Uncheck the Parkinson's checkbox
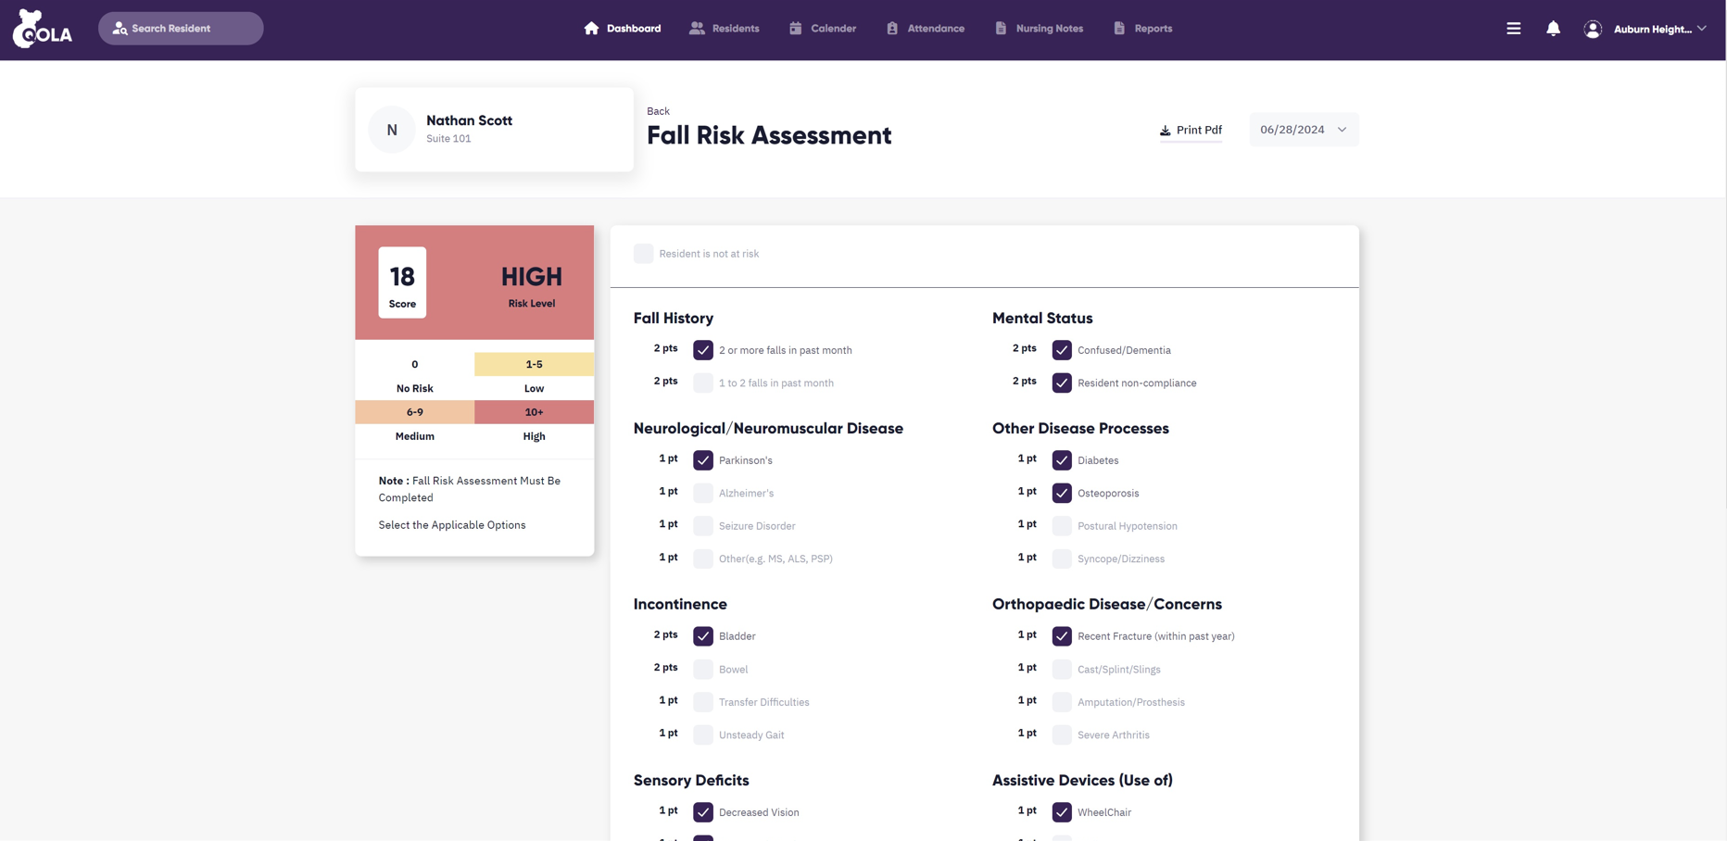The image size is (1727, 841). click(x=703, y=460)
